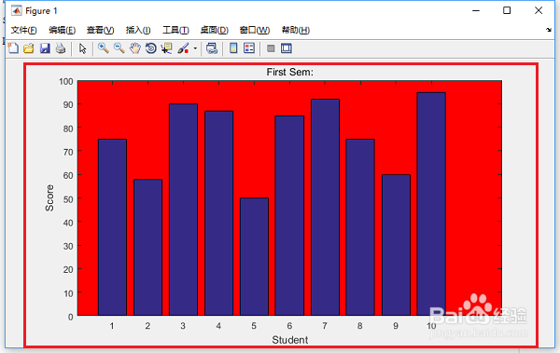Maximize the Figure 1 window

point(507,10)
